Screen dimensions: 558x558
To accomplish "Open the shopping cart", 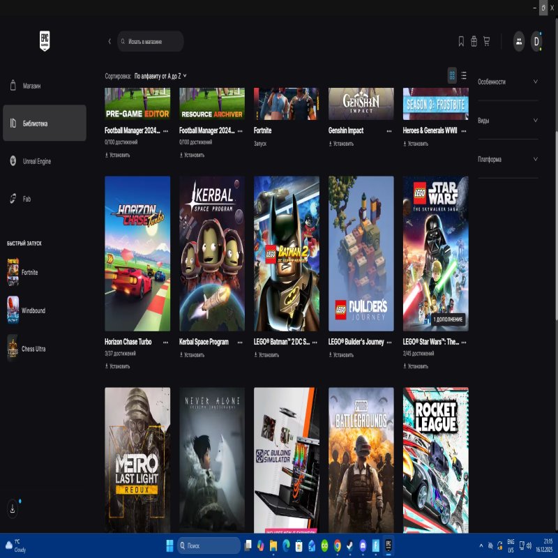I will point(486,41).
